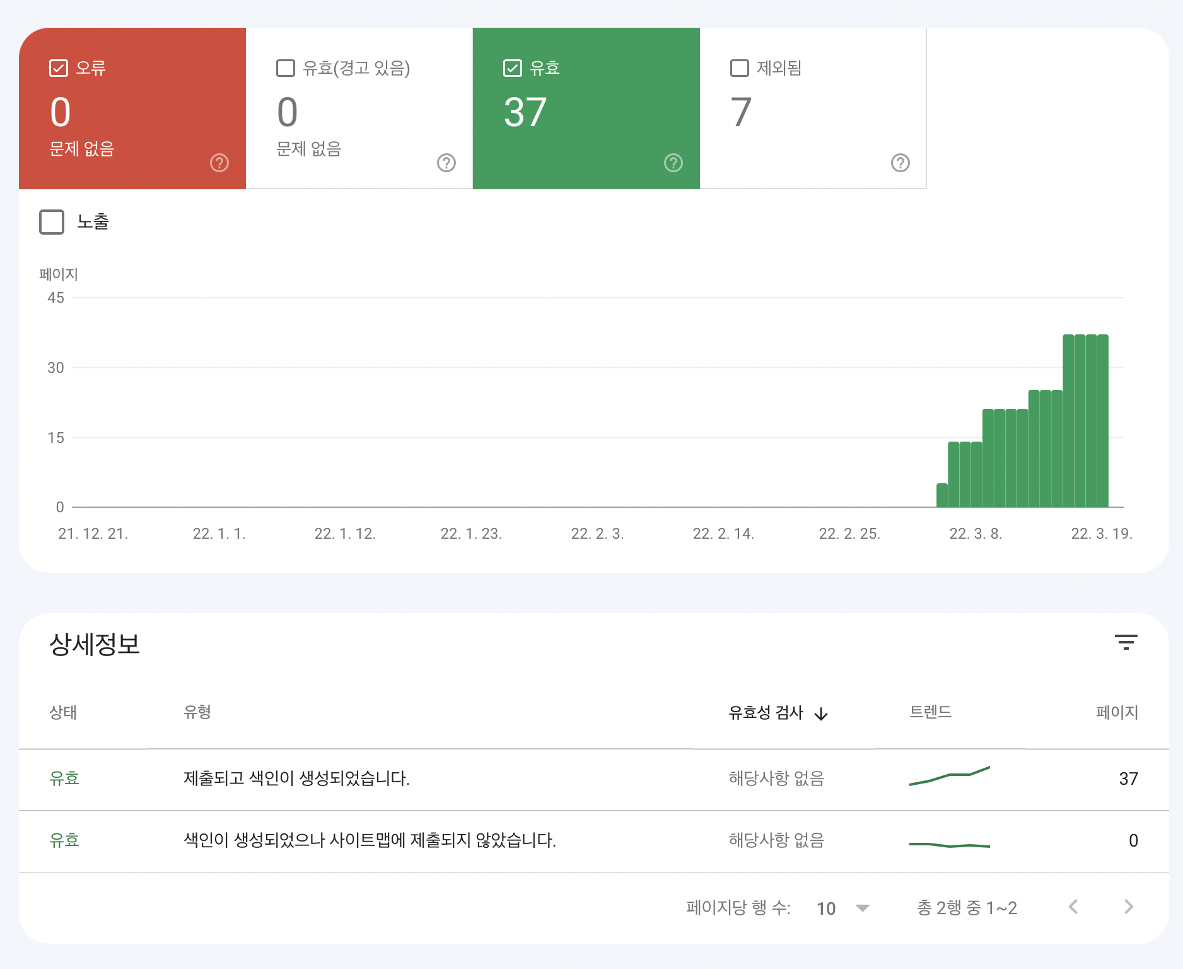The image size is (1183, 969).
Task: Click the trend sparkline for the 37-page row
Action: click(x=949, y=775)
